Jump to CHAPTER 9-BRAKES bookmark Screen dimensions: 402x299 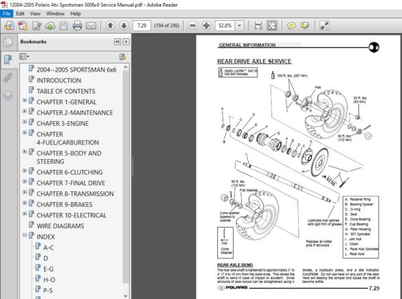pyautogui.click(x=64, y=205)
